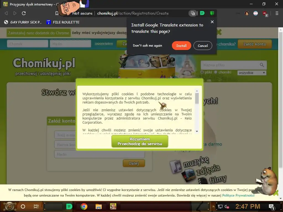Image resolution: width=283 pixels, height=212 pixels.
Task: Open the FILE ROULETTE bookmark
Action: (x=63, y=22)
